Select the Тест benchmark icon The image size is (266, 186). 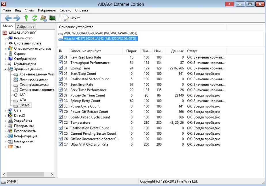(10, 146)
